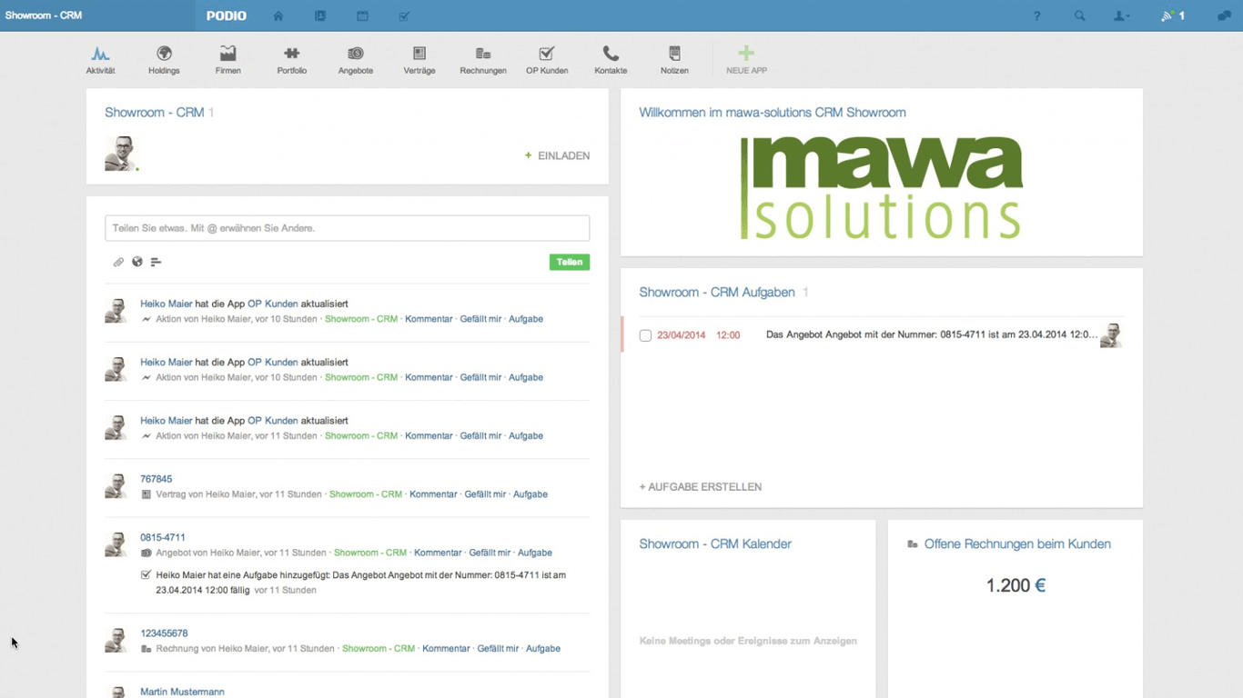Open the 767845 contract item
This screenshot has height=698, width=1243.
tap(156, 479)
